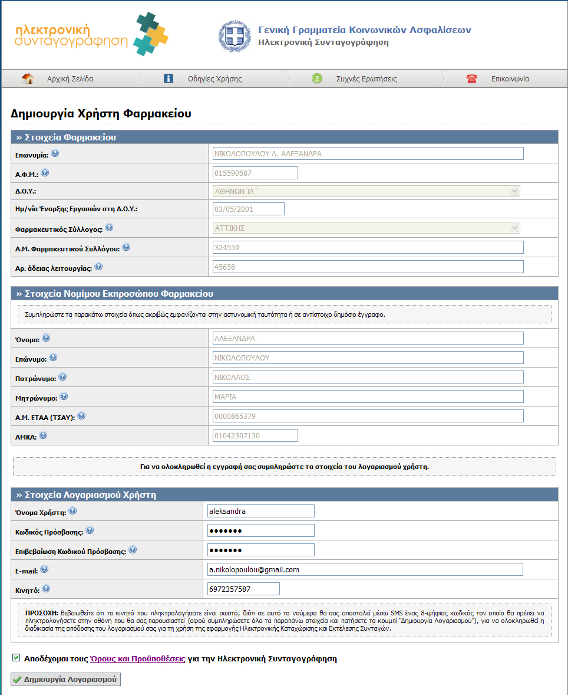Show help for Φαρμακευτικός Σύλλογος
This screenshot has height=695, width=568.
tap(110, 228)
